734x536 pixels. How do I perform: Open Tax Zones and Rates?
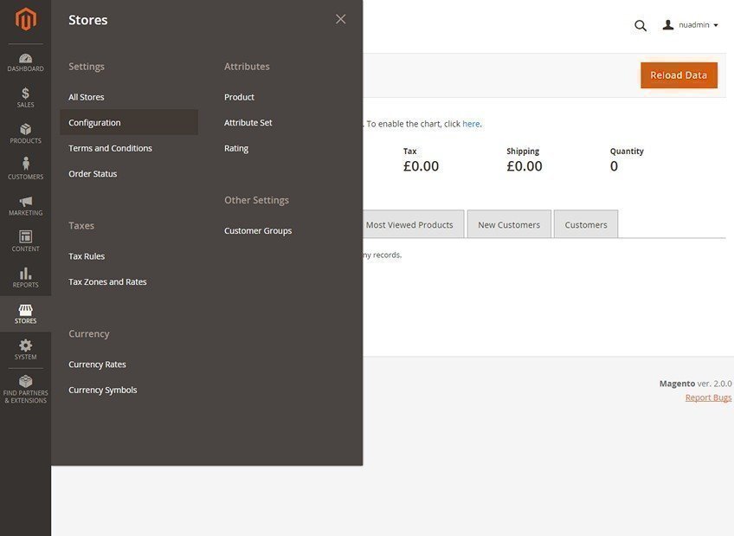(107, 281)
